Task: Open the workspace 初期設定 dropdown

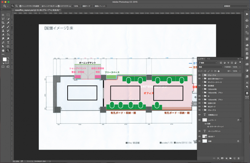Action: (236, 6)
